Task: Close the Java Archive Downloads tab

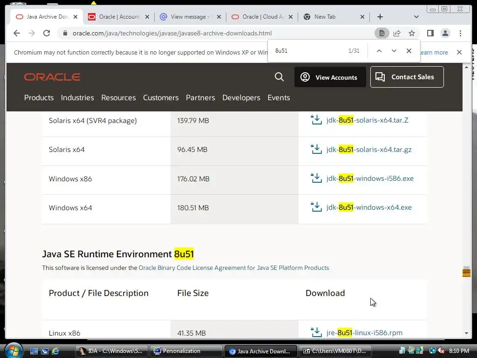Action: pyautogui.click(x=75, y=17)
